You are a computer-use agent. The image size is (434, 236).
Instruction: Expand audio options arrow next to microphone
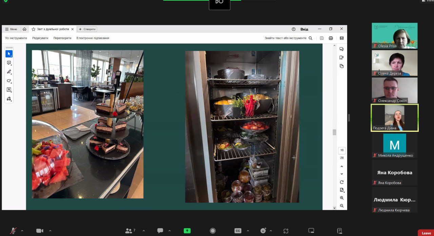pos(22,231)
